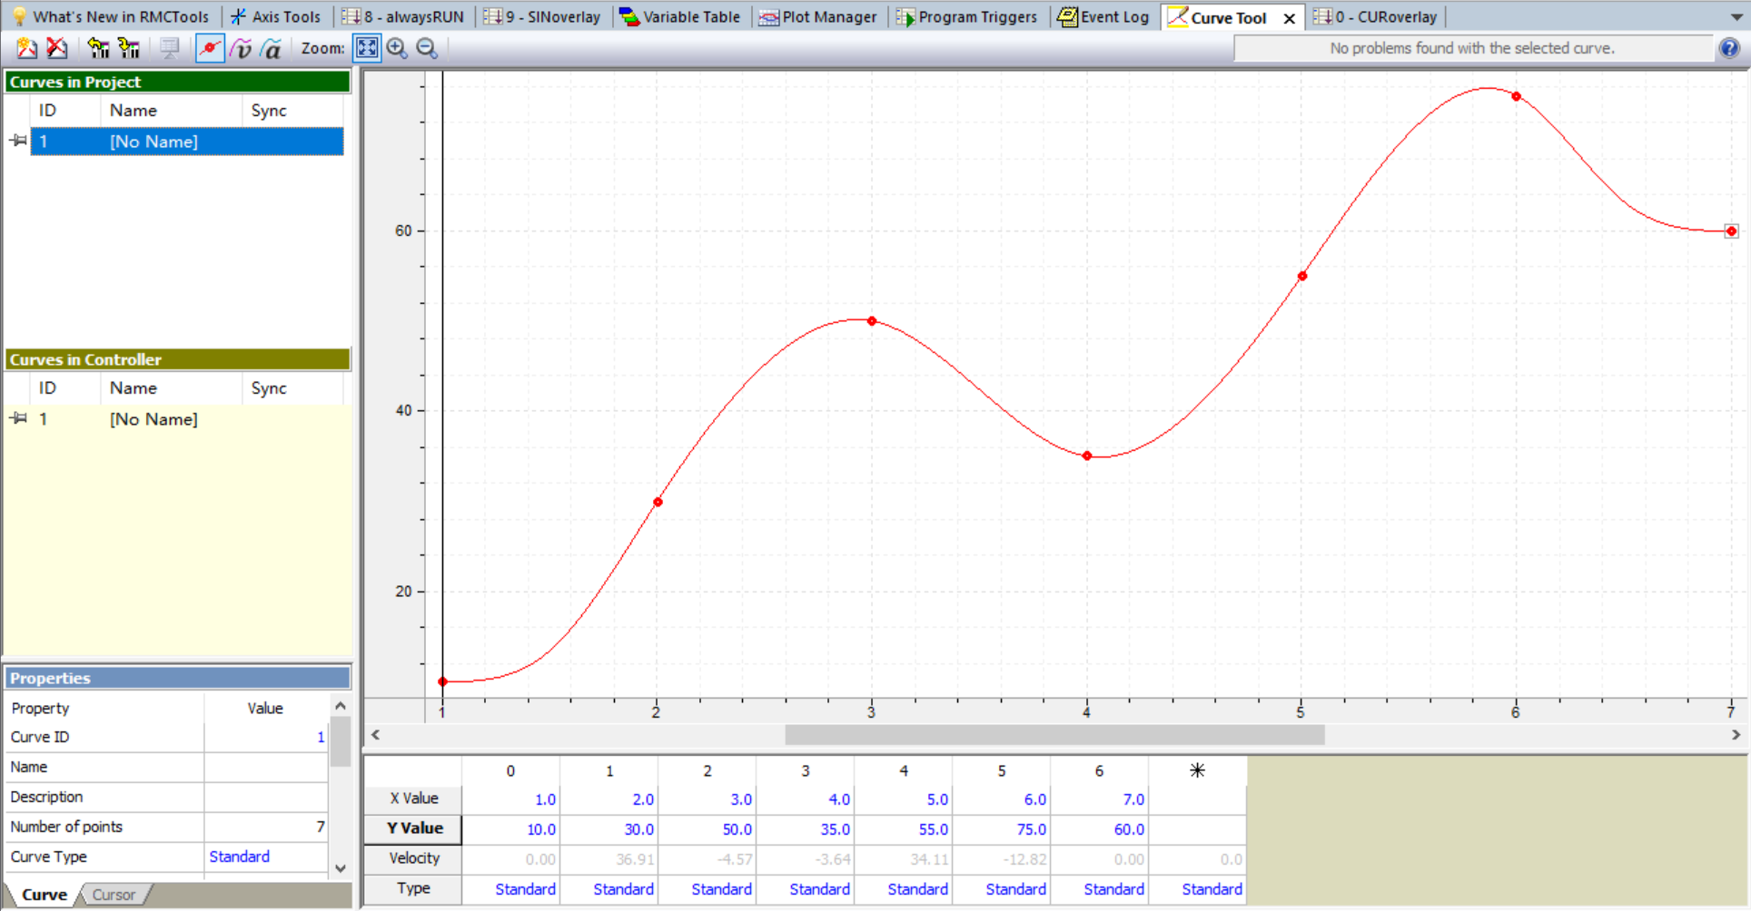Click the grayed presentation screen toolbar icon

coord(169,48)
